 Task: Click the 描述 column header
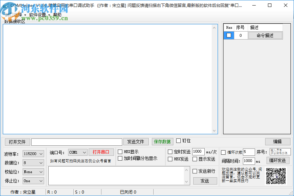[265, 27]
